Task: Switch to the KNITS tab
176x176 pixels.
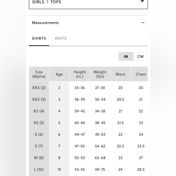Action: 61,39
